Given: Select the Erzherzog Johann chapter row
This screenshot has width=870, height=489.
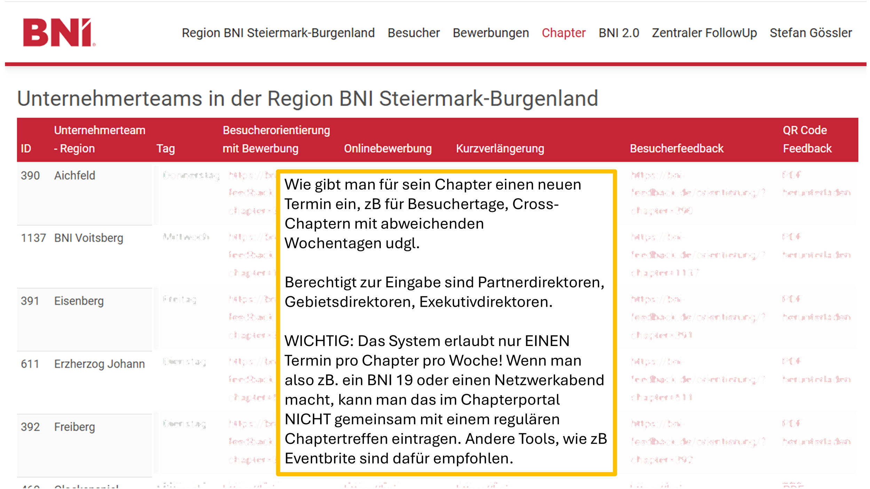Looking at the screenshot, I should [99, 364].
